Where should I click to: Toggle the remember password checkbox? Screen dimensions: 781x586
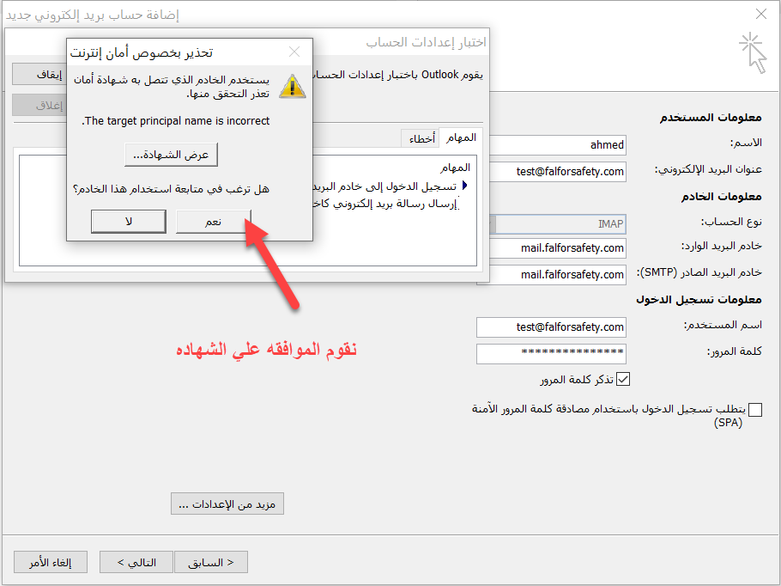click(x=624, y=379)
